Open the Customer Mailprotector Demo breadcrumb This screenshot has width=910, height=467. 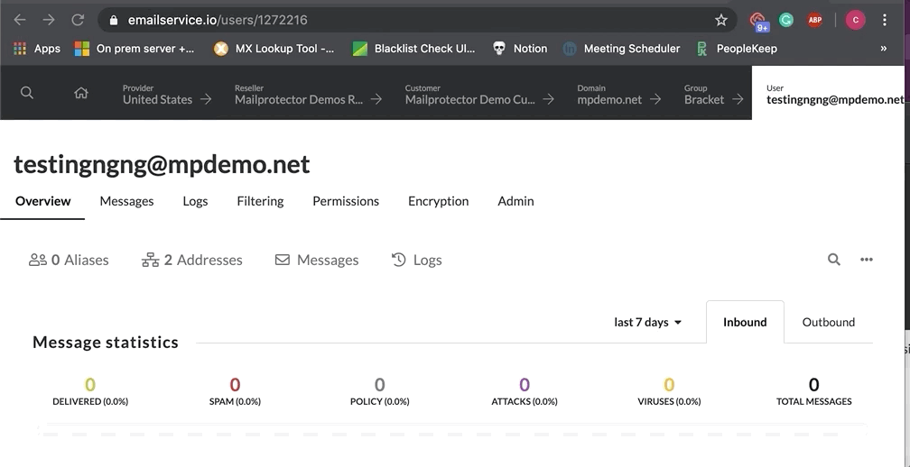pyautogui.click(x=470, y=94)
